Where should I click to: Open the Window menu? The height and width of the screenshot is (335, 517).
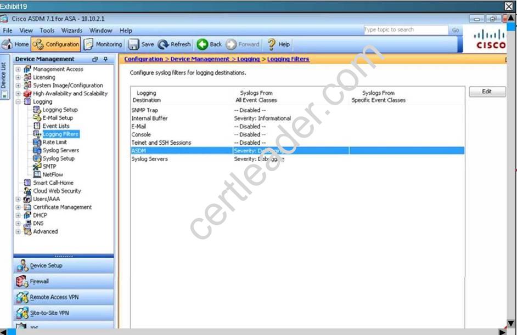(100, 30)
